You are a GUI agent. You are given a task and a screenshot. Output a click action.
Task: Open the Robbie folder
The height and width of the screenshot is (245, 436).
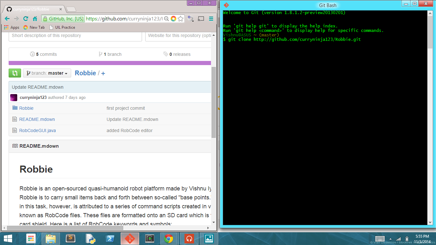tap(26, 108)
